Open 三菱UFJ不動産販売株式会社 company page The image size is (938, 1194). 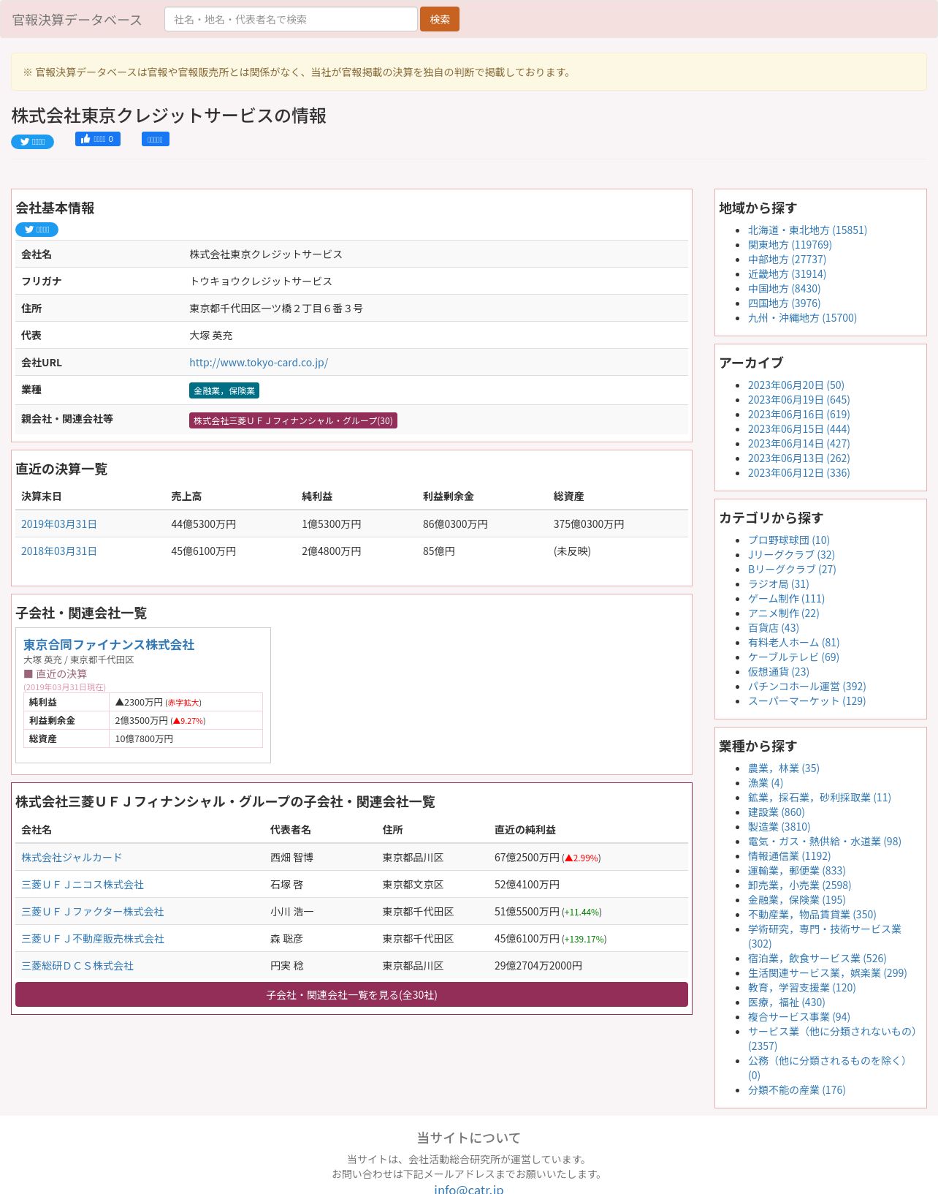tap(93, 939)
